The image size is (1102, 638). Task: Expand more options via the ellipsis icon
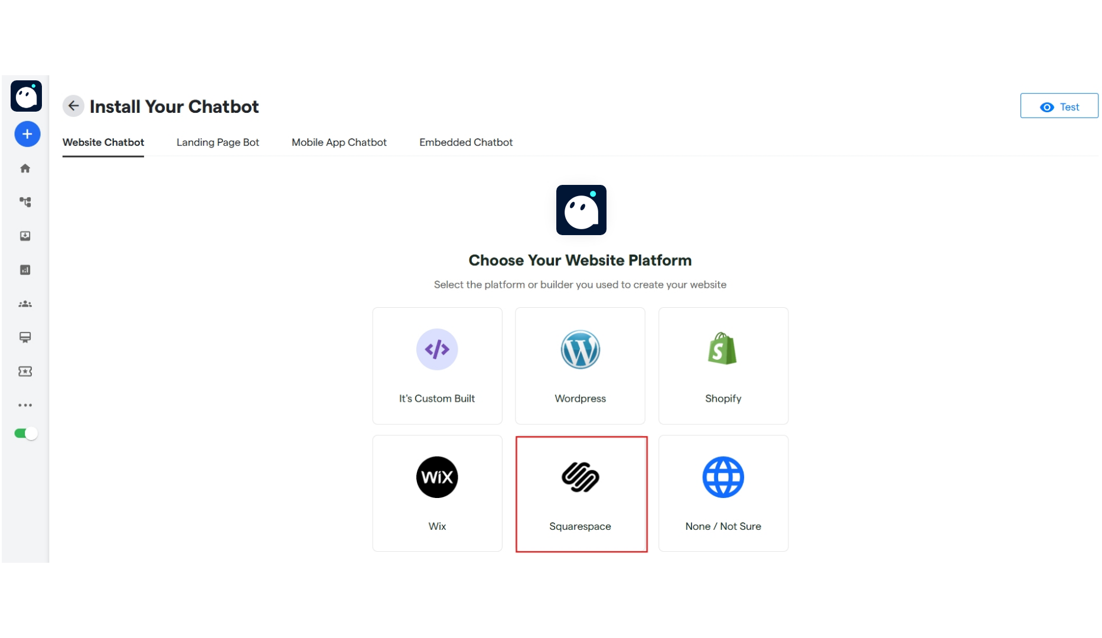point(25,405)
